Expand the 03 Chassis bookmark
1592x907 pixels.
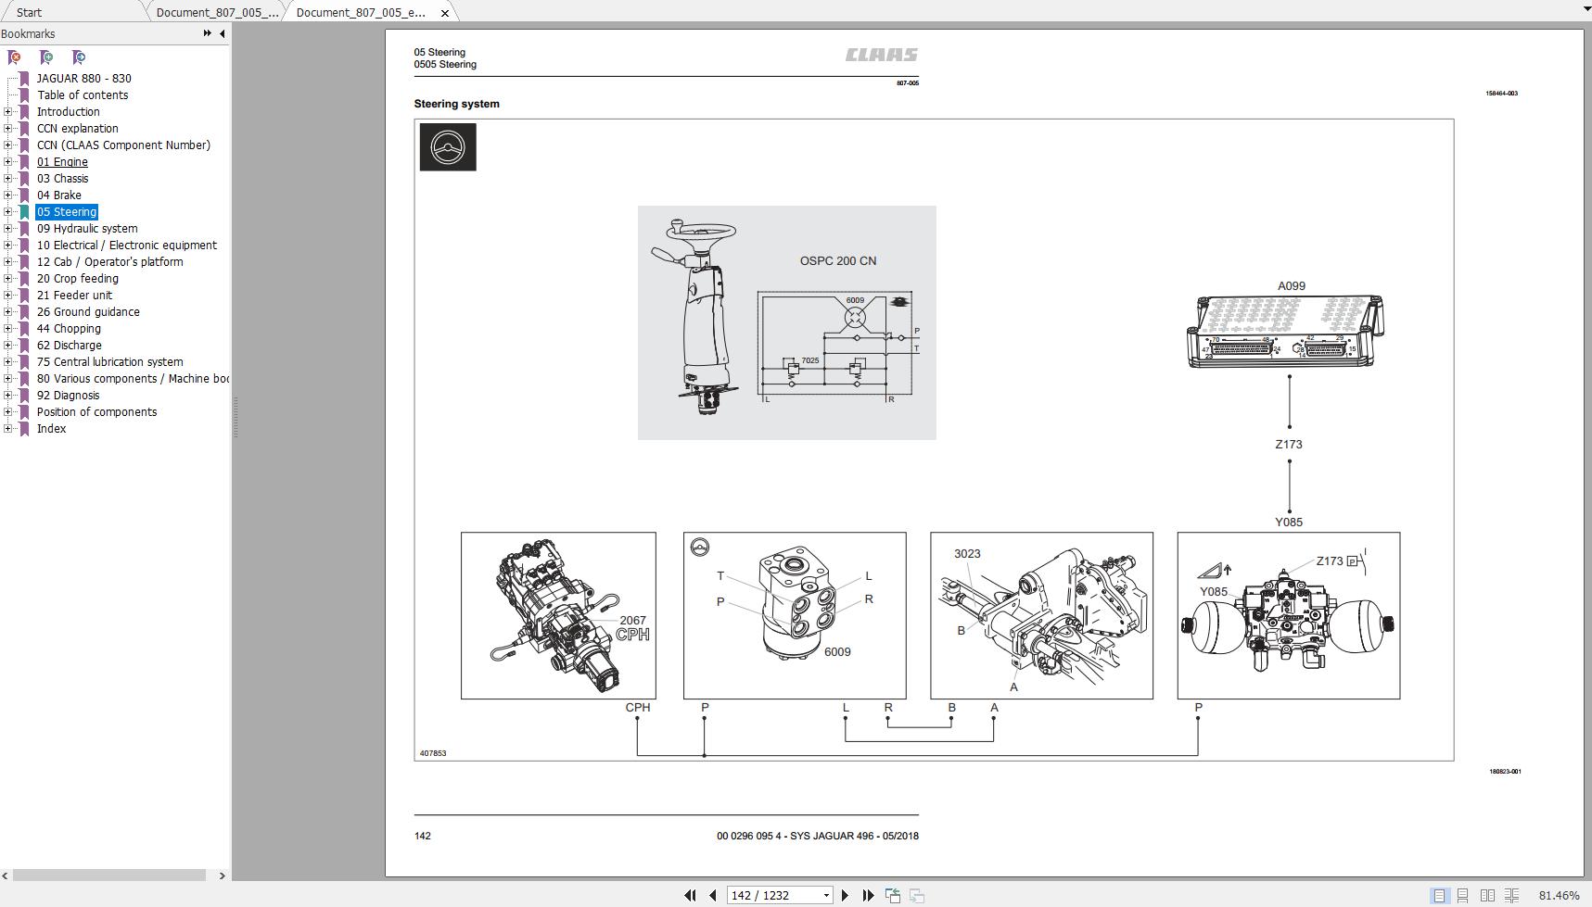(8, 179)
